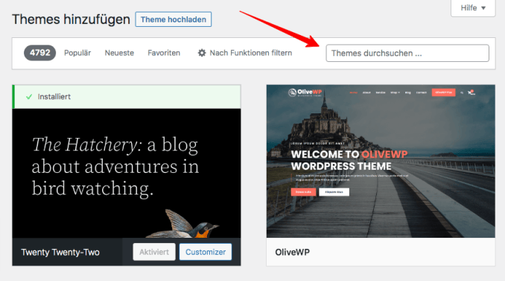Open the OliveWP theme screenshot
The width and height of the screenshot is (505, 281).
tap(381, 161)
